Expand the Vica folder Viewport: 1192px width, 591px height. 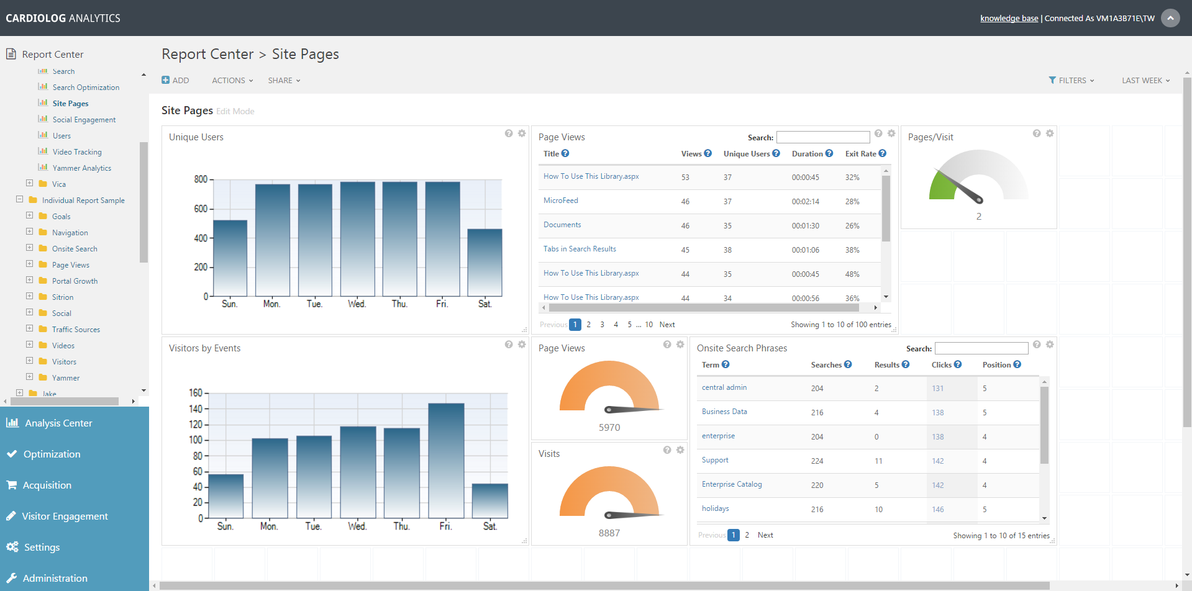pos(29,183)
